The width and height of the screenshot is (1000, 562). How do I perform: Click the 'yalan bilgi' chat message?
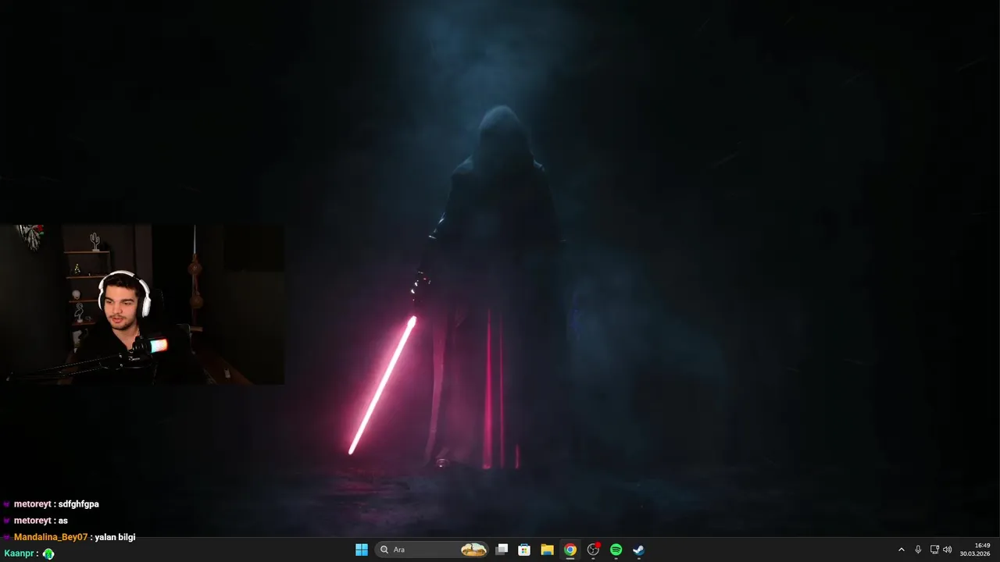115,537
